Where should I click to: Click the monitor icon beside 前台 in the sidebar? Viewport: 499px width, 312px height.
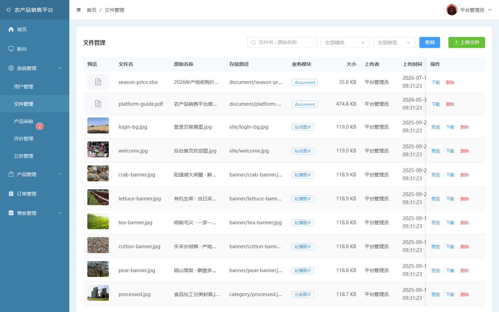[x=11, y=49]
